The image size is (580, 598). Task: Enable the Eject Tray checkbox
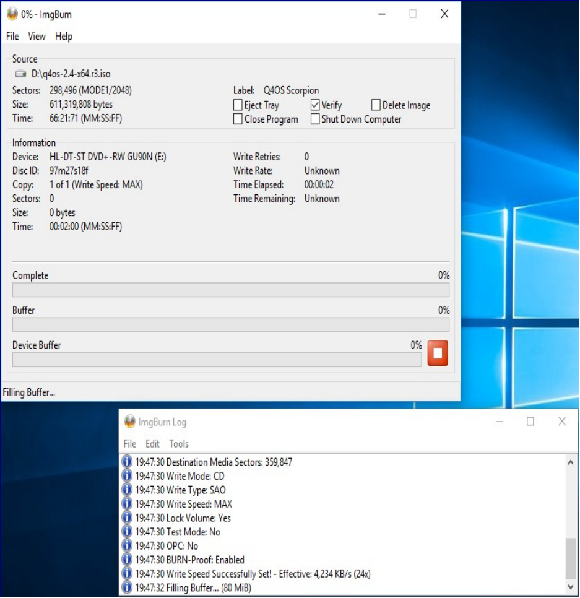pyautogui.click(x=238, y=105)
